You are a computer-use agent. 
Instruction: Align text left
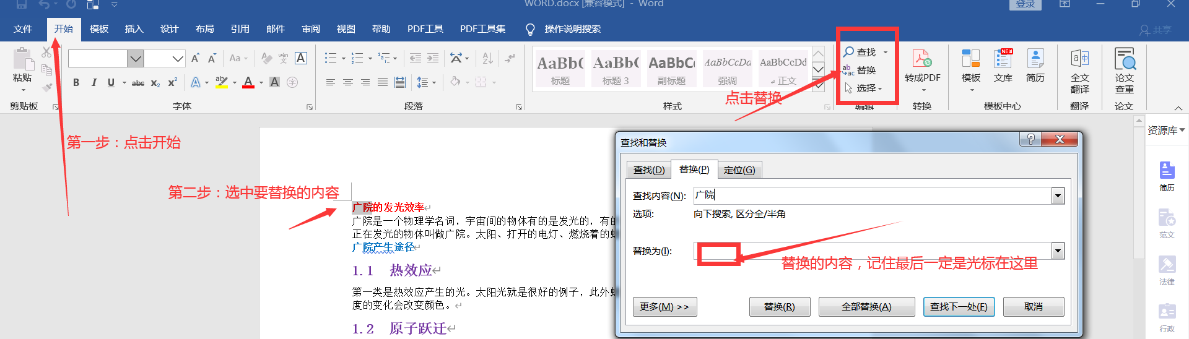331,82
